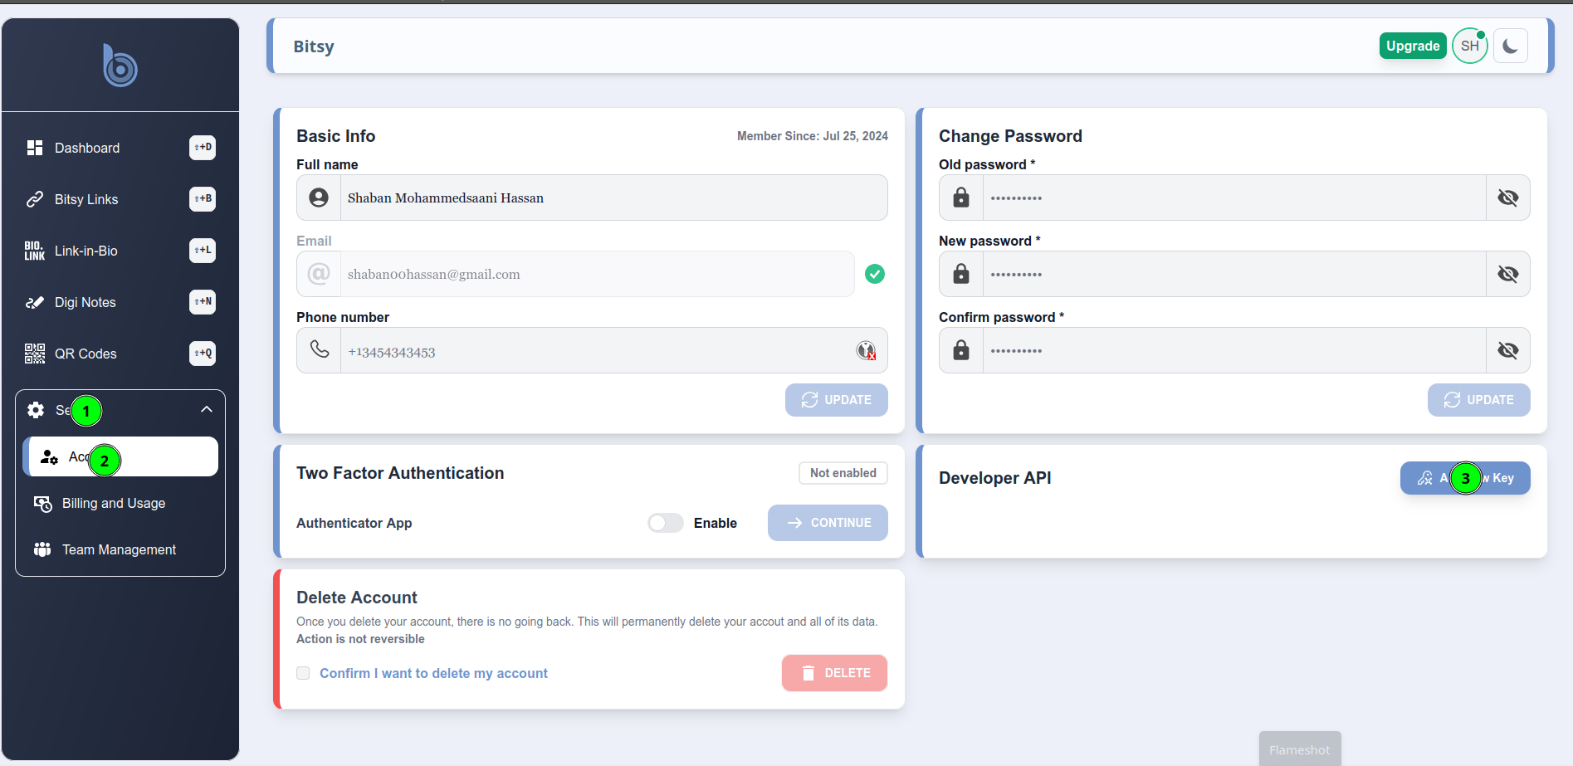This screenshot has height=766, width=1573.
Task: Open Bitsy Links via the chain icon
Action: pos(35,199)
